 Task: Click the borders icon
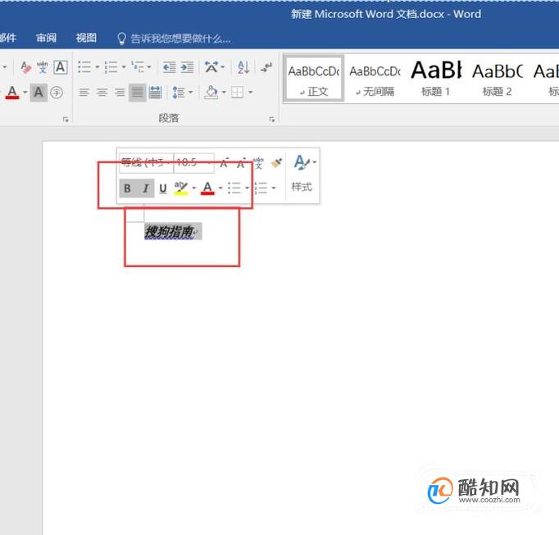coord(237,93)
